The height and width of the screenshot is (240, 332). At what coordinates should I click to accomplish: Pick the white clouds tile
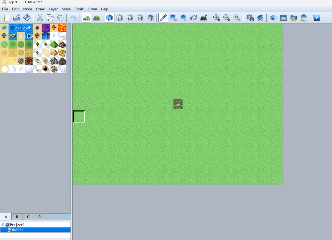[62, 36]
